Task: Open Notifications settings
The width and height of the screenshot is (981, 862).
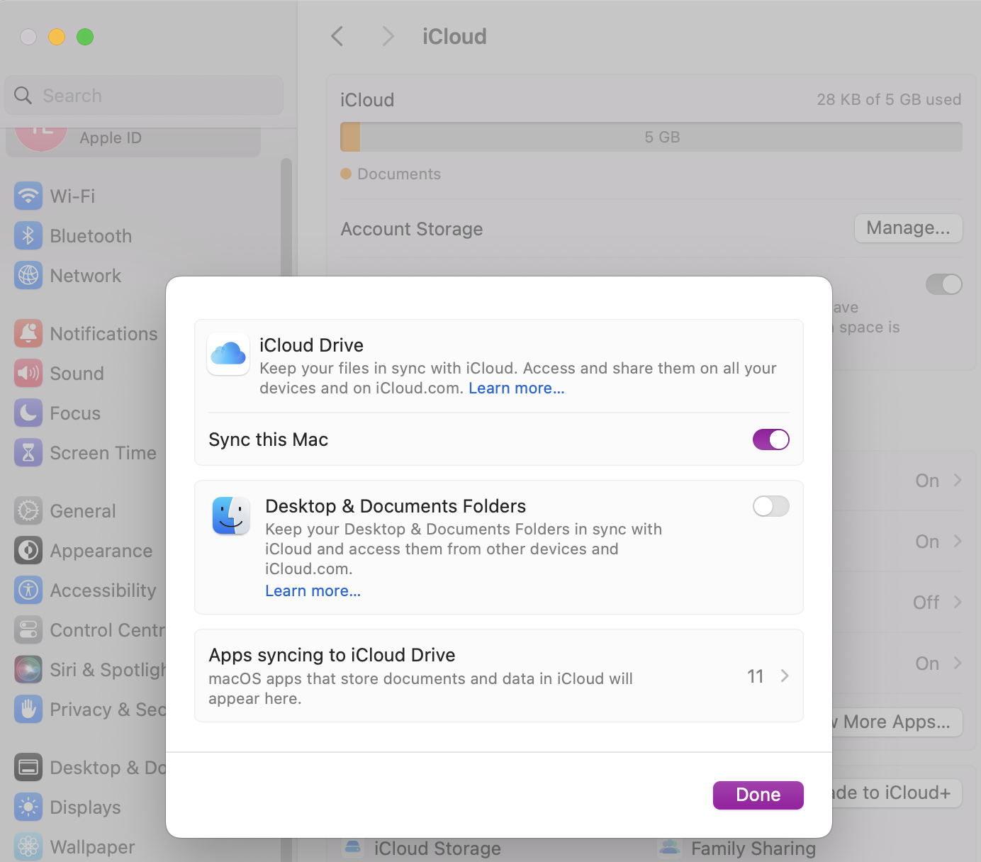Action: 104,334
